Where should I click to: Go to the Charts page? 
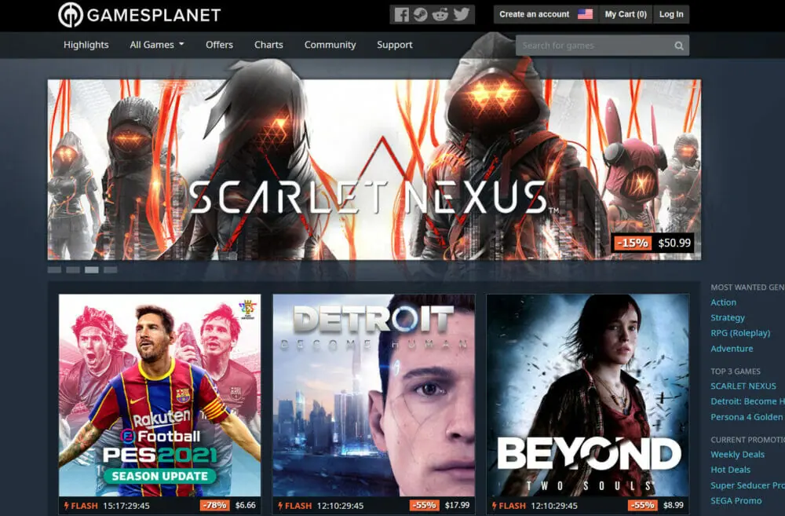(x=268, y=45)
